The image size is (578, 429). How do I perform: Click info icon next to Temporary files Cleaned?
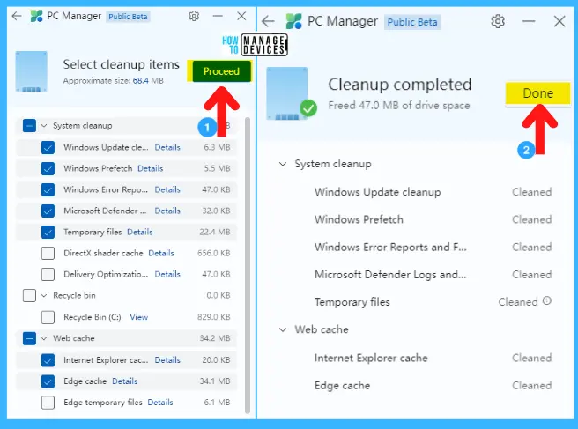click(547, 300)
